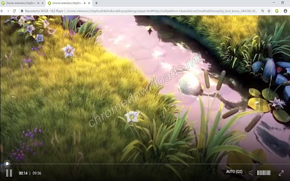Mute audio on the second tab
The image size is (290, 181).
pos(85,3)
